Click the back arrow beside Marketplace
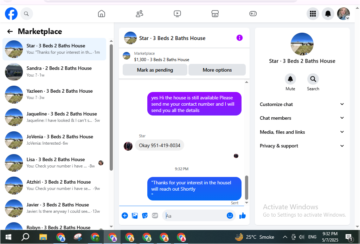 10,31
